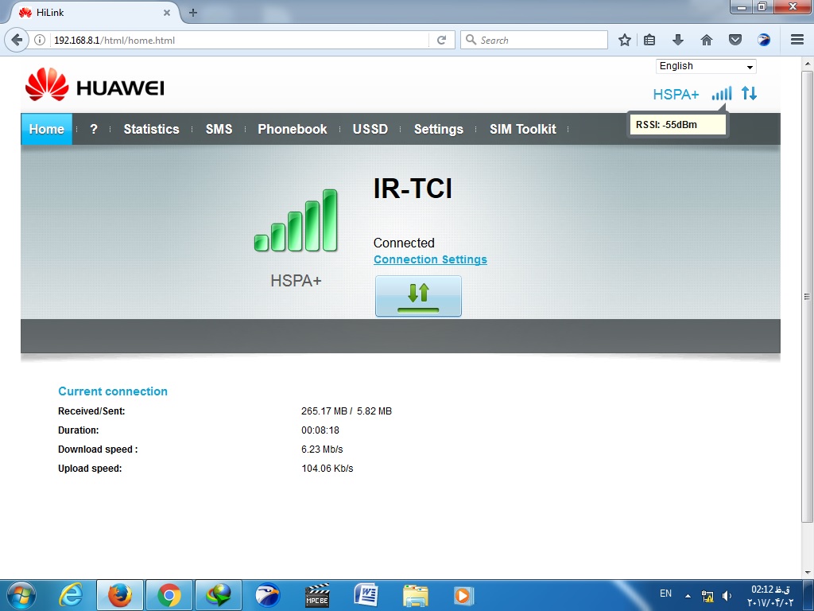Click the HSPA+ label under signal bars
The width and height of the screenshot is (814, 611).
click(296, 281)
